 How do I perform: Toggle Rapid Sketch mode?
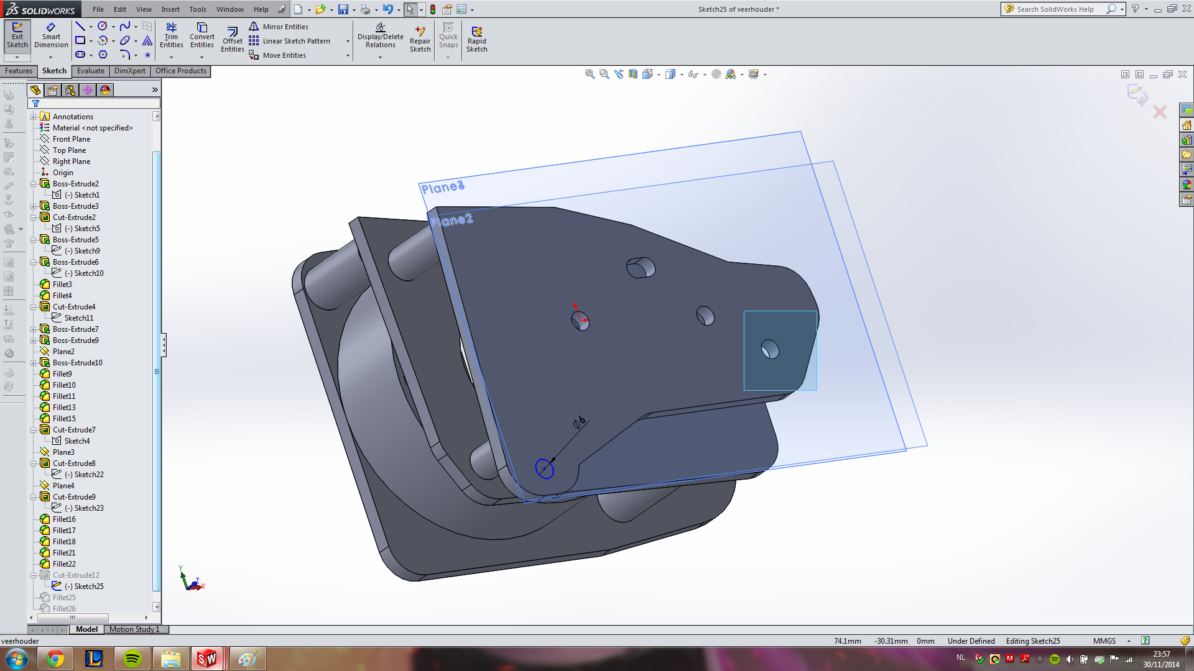pyautogui.click(x=477, y=39)
